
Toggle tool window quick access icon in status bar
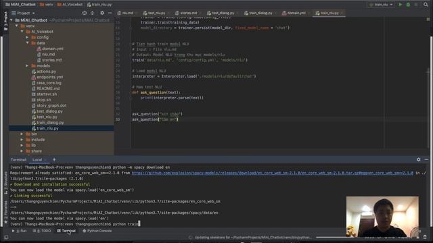6,237
